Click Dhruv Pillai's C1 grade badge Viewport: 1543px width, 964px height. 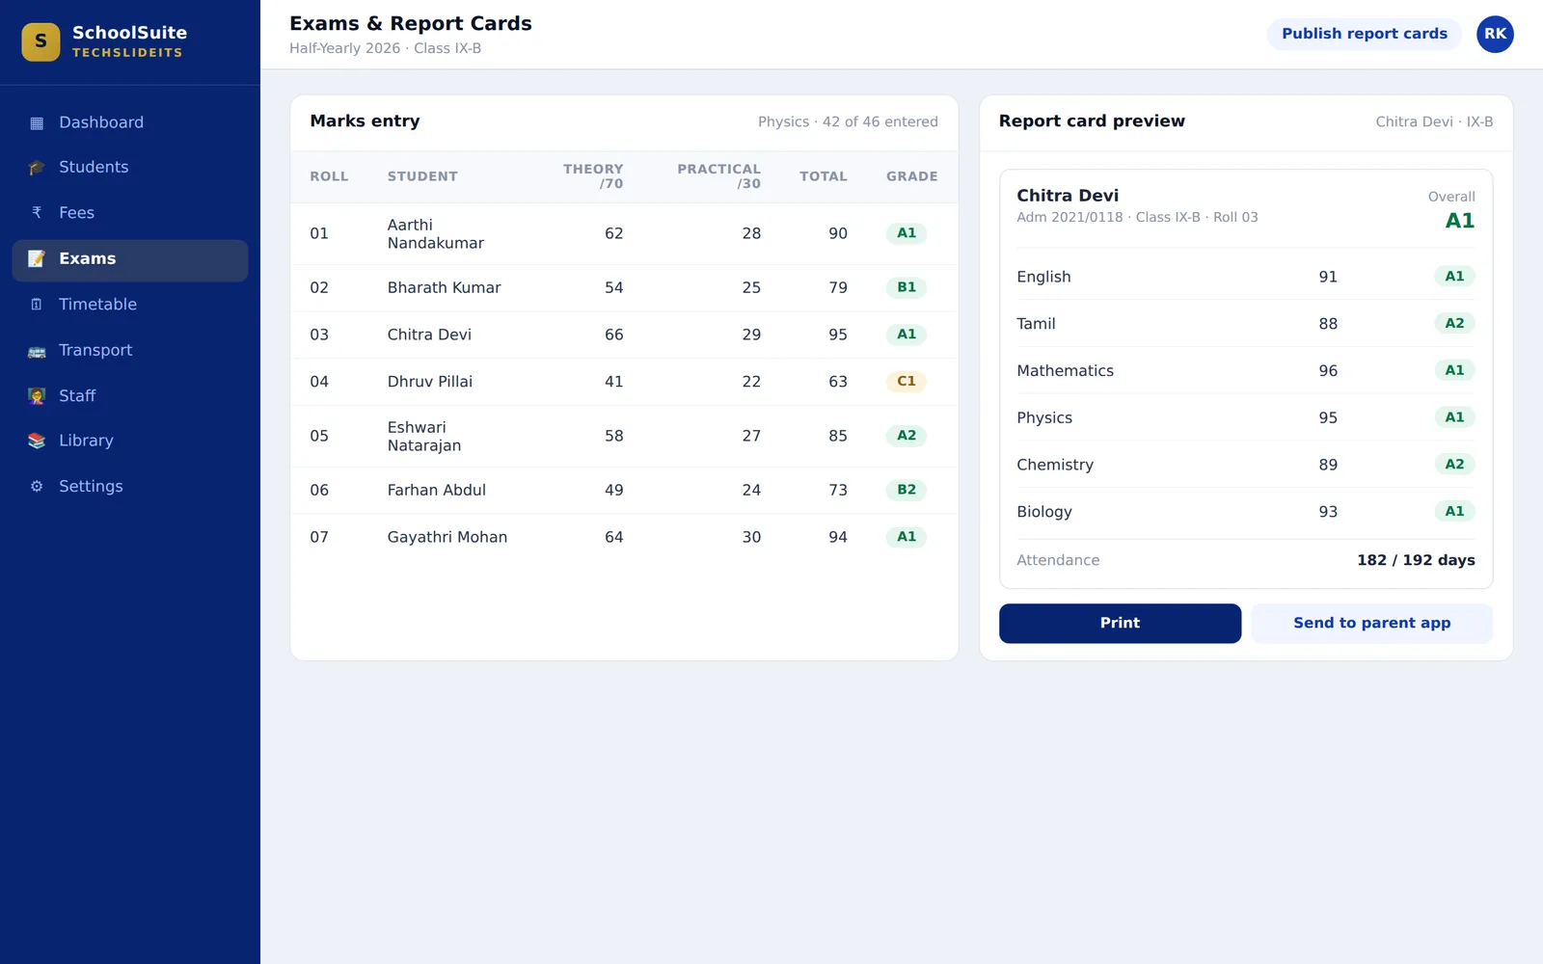pyautogui.click(x=907, y=382)
